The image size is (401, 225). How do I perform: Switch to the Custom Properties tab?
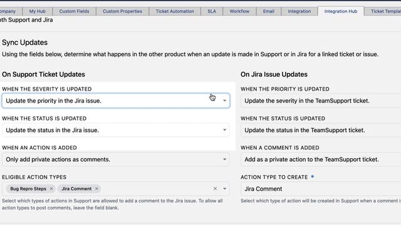coord(122,11)
